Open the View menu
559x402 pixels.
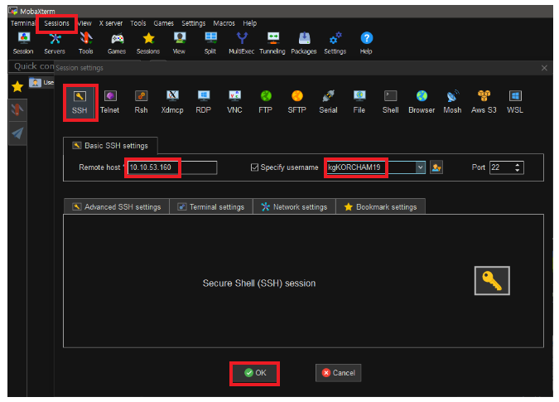[x=84, y=23]
